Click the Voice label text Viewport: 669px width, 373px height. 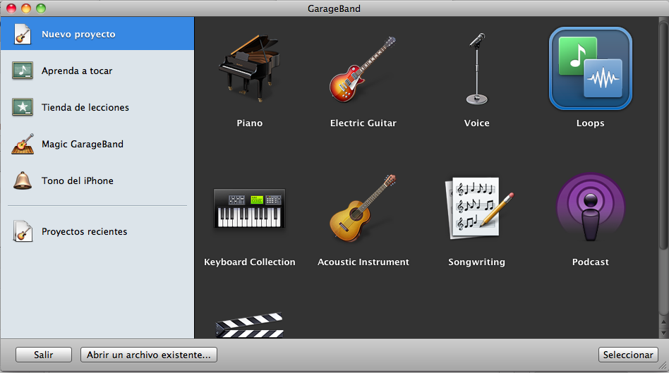(x=476, y=123)
